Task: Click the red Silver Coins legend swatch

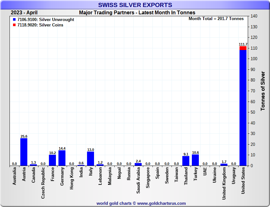Action: tap(14, 25)
